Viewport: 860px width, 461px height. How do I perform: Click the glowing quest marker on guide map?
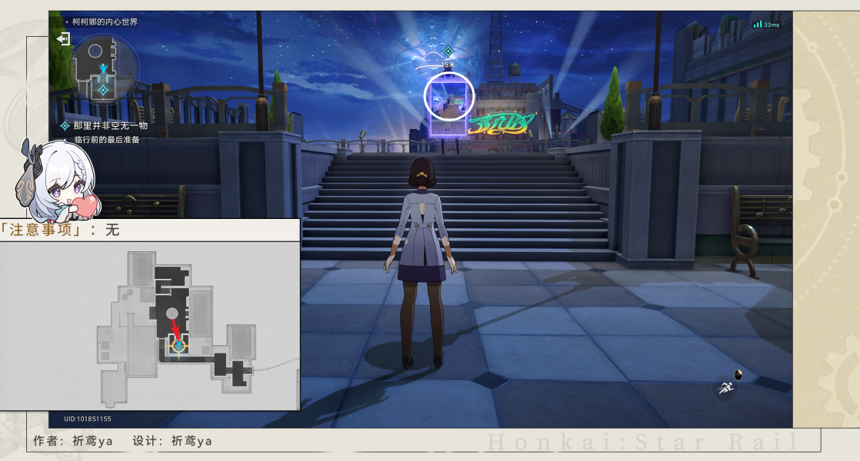point(178,346)
